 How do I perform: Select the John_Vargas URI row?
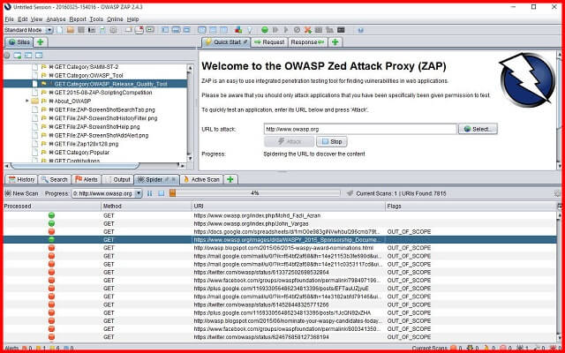coord(281,223)
